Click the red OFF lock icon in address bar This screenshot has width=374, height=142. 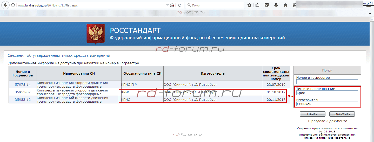(172, 5)
